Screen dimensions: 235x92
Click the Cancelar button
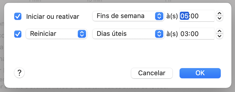152,73
